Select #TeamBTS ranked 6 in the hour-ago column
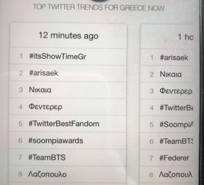 [176, 141]
